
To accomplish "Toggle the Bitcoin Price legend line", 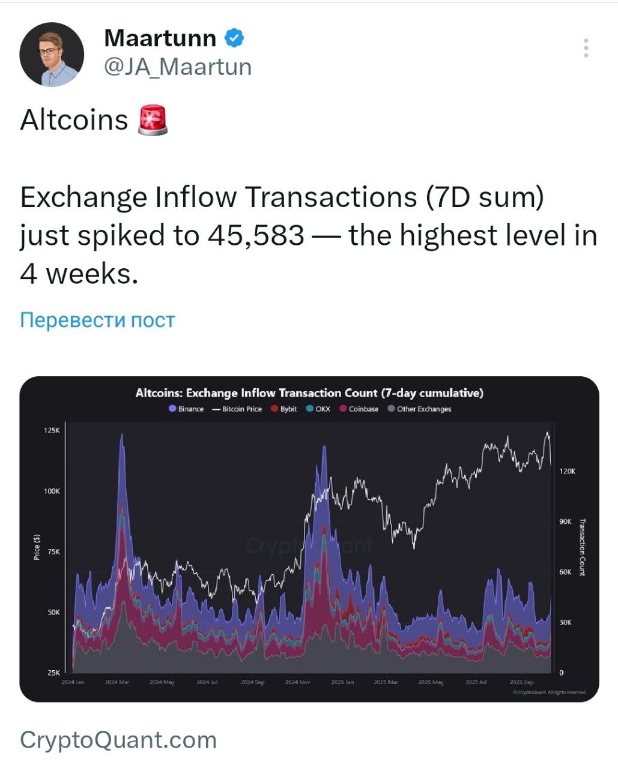I will 237,409.
